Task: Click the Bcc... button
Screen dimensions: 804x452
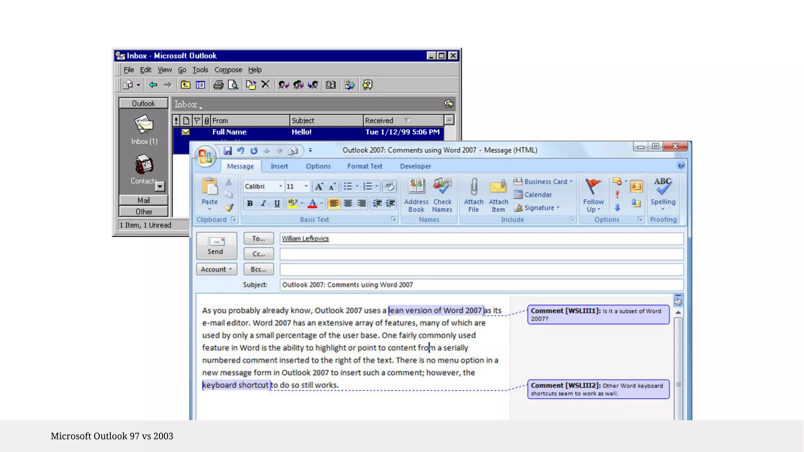Action: click(x=259, y=269)
